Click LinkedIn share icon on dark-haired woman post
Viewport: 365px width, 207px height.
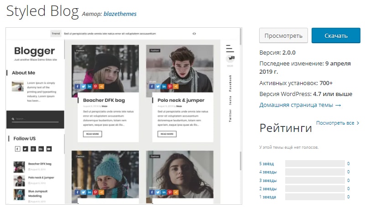[x=164, y=192]
